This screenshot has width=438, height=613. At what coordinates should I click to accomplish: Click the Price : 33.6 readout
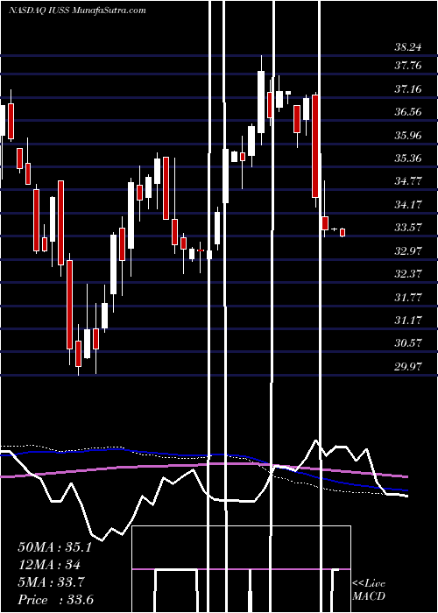click(55, 600)
